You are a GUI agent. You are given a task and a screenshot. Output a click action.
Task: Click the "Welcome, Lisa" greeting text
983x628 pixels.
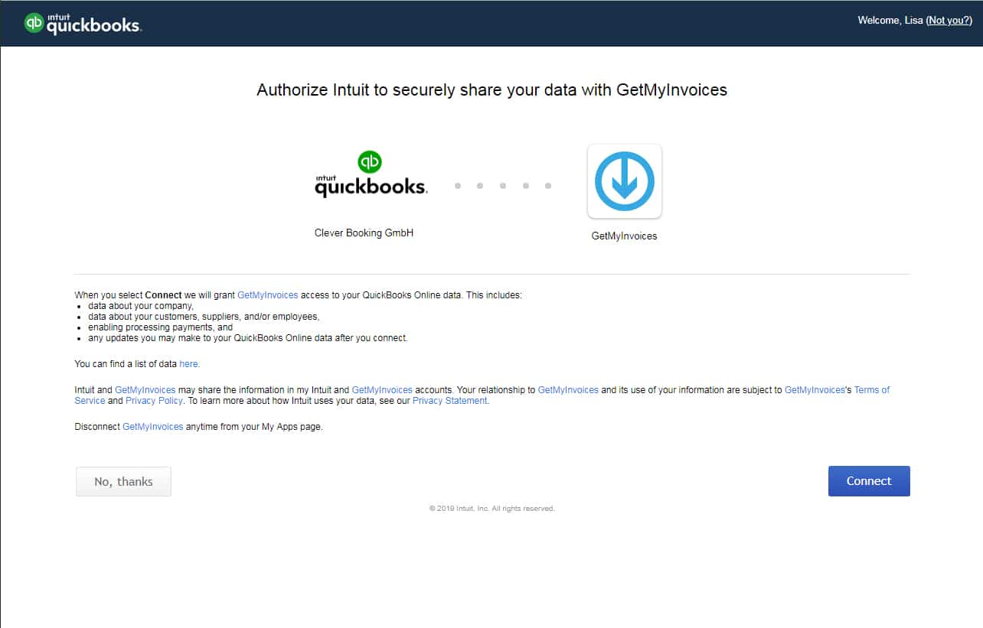[890, 21]
